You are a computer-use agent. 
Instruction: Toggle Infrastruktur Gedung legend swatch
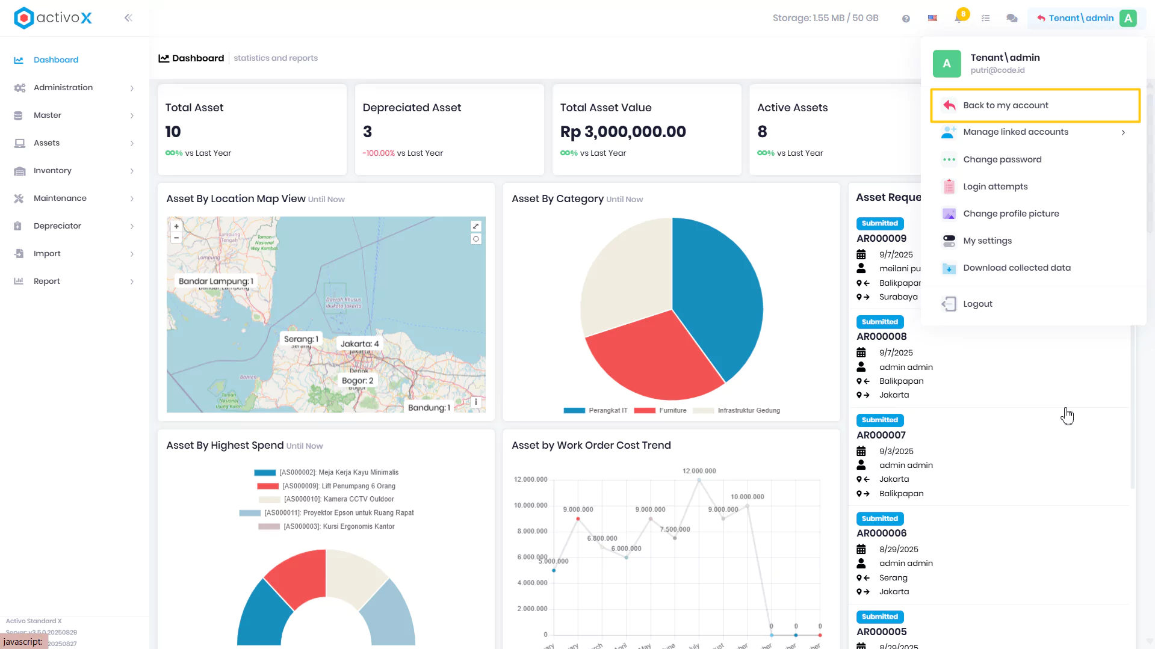(x=703, y=411)
